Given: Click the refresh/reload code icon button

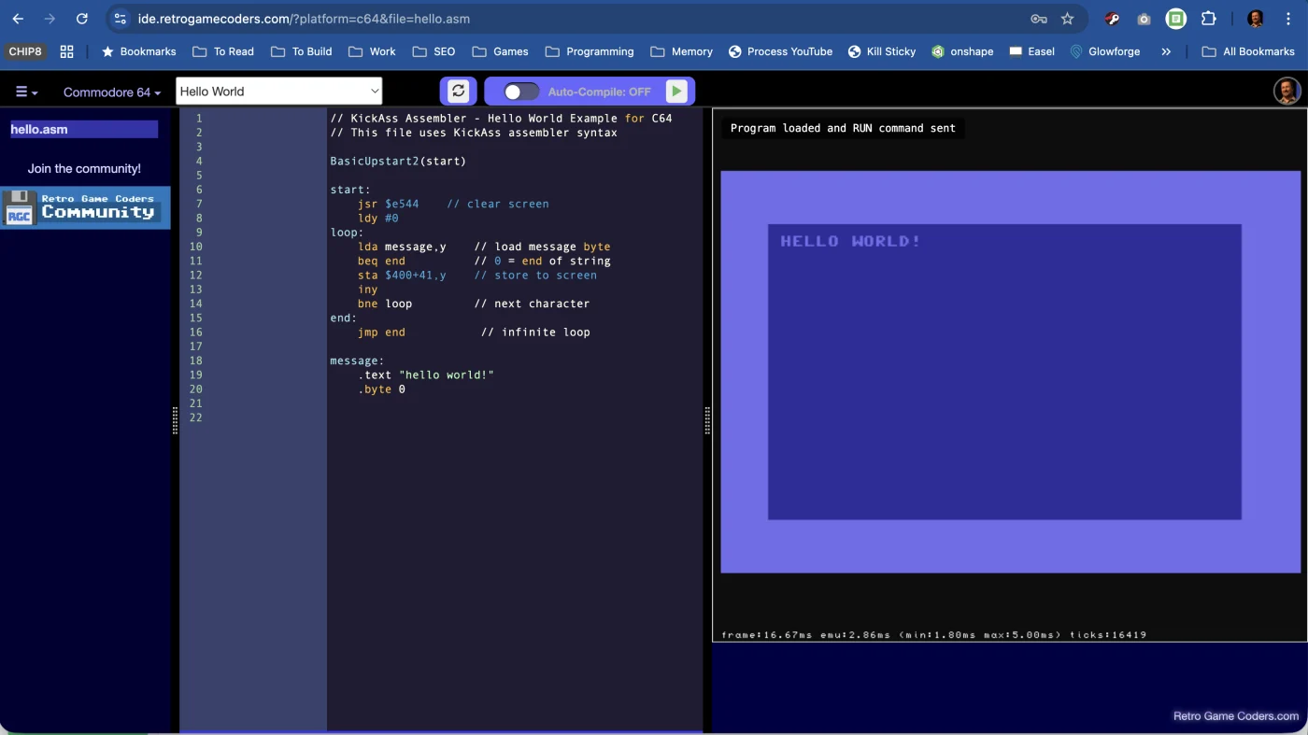Looking at the screenshot, I should [458, 91].
